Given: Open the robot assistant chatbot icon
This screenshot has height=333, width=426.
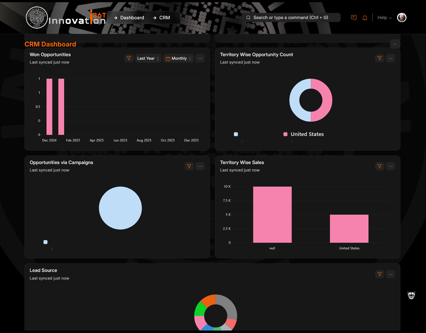Looking at the screenshot, I should pos(411,295).
